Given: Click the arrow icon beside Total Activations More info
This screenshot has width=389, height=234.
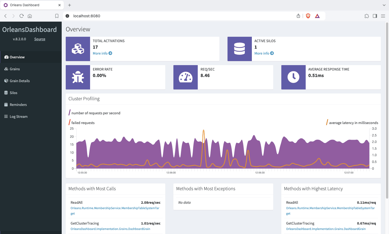Looking at the screenshot, I should coord(110,53).
